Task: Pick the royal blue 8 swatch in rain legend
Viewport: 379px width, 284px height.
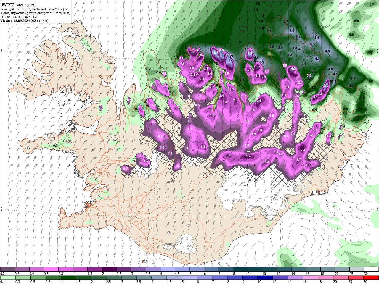Action: (235, 277)
